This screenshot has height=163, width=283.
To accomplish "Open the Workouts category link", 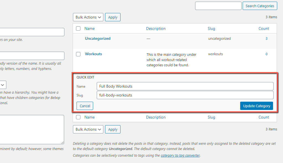I will tap(93, 54).
